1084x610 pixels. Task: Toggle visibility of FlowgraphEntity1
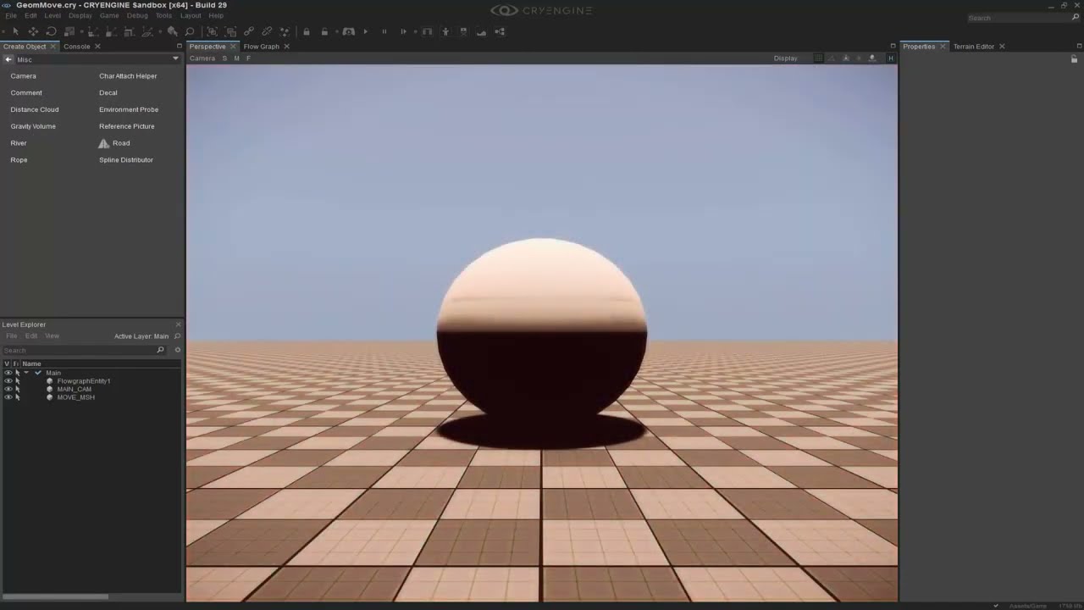tap(8, 381)
